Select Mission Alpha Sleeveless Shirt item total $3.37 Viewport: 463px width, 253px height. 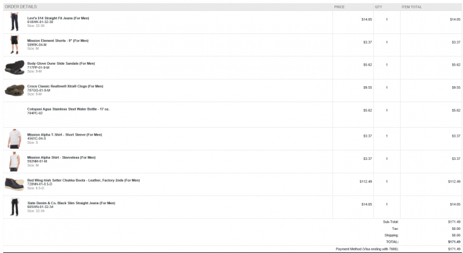click(x=456, y=159)
